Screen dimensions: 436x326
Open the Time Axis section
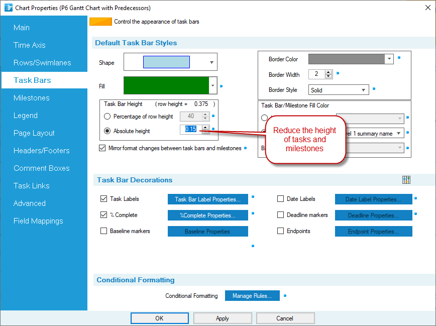pyautogui.click(x=30, y=45)
